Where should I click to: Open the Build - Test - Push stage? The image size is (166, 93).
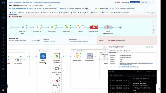pyautogui.click(x=23, y=27)
